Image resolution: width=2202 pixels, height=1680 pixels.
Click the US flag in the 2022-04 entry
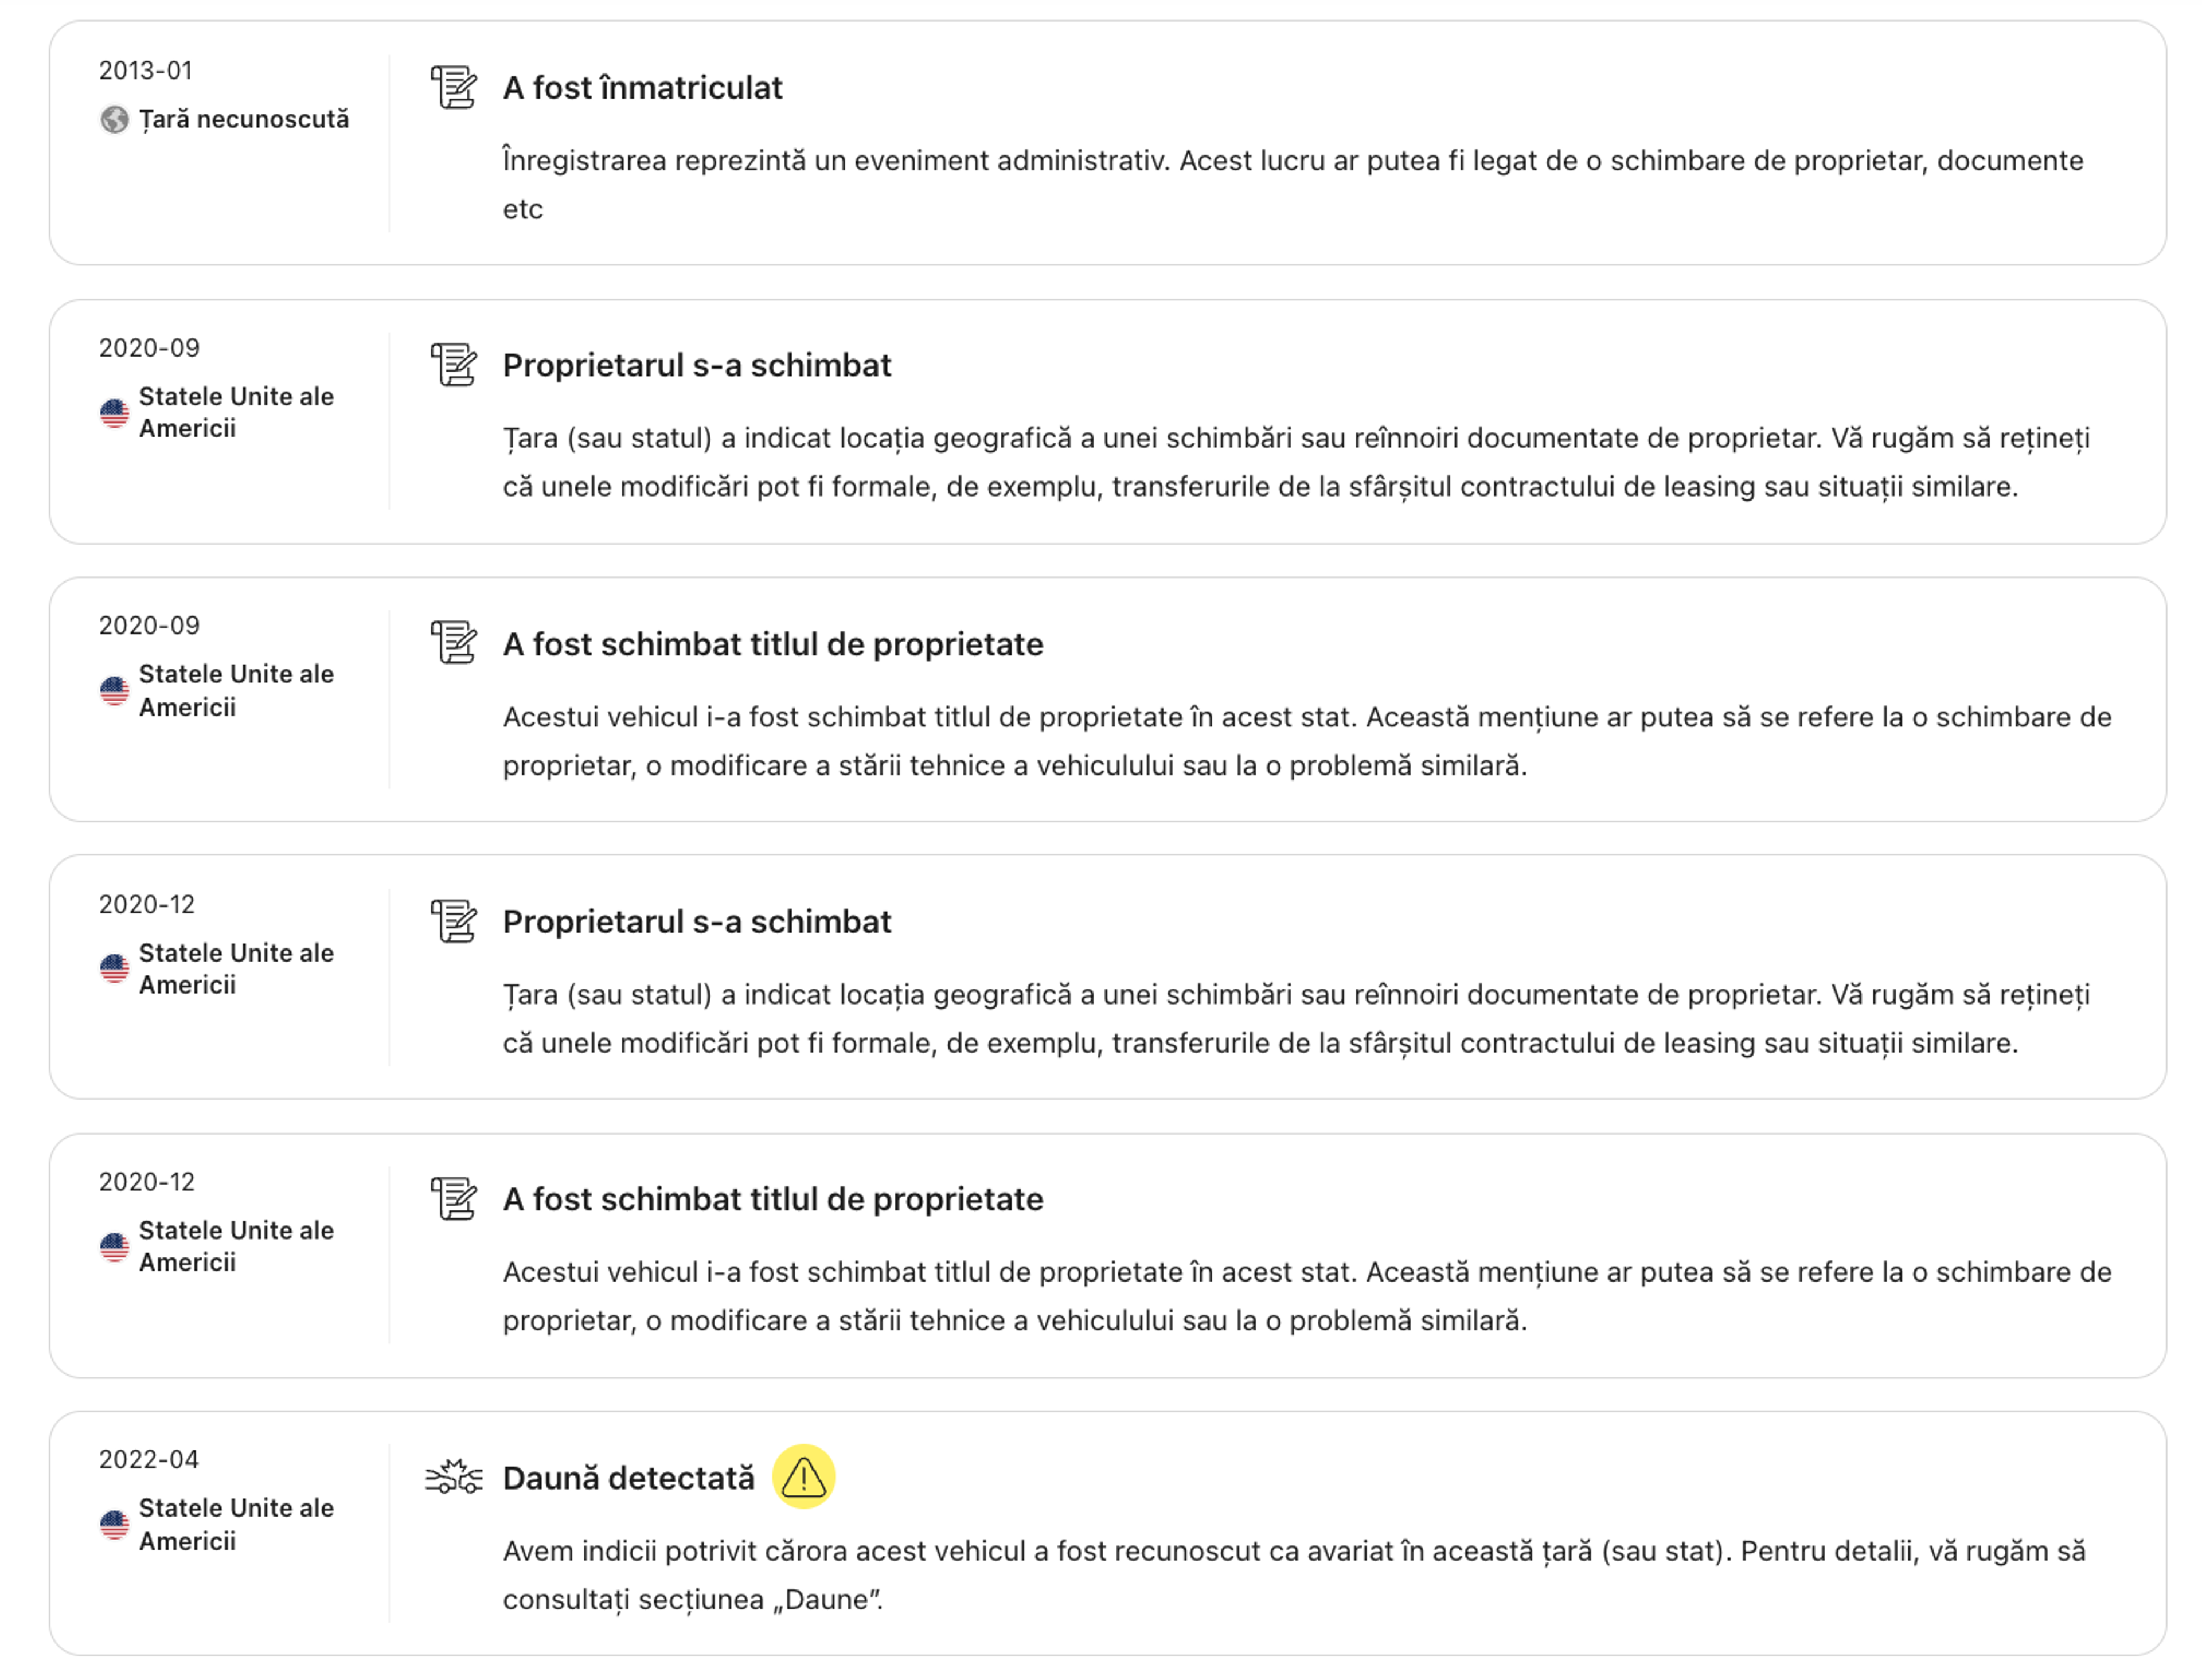(x=114, y=1524)
